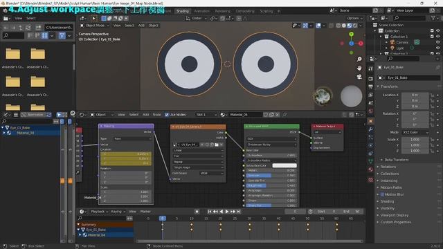Click the pan hand gizmo in the viewport
This screenshot has height=249, width=443.
tap(359, 68)
